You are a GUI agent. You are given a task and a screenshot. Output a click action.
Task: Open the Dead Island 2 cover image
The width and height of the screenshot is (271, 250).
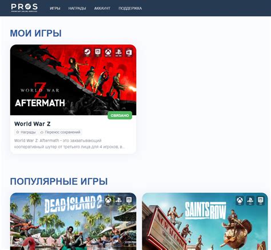pyautogui.click(x=73, y=221)
